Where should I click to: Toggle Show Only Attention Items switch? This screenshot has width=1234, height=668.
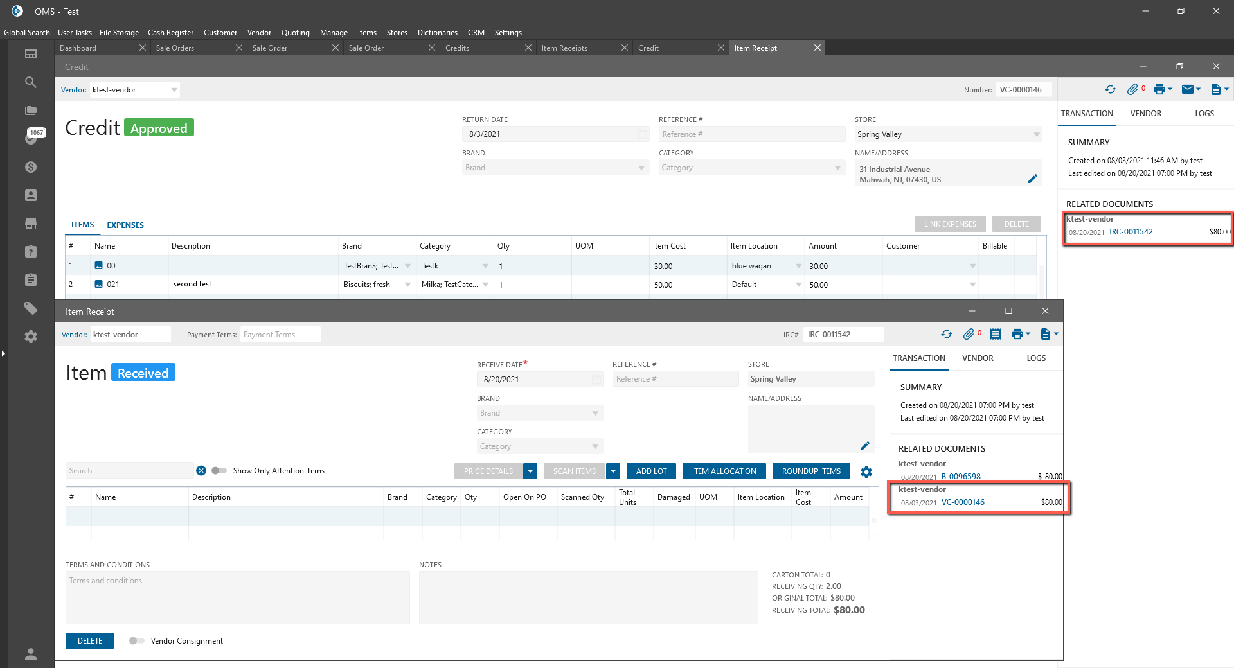tap(219, 471)
